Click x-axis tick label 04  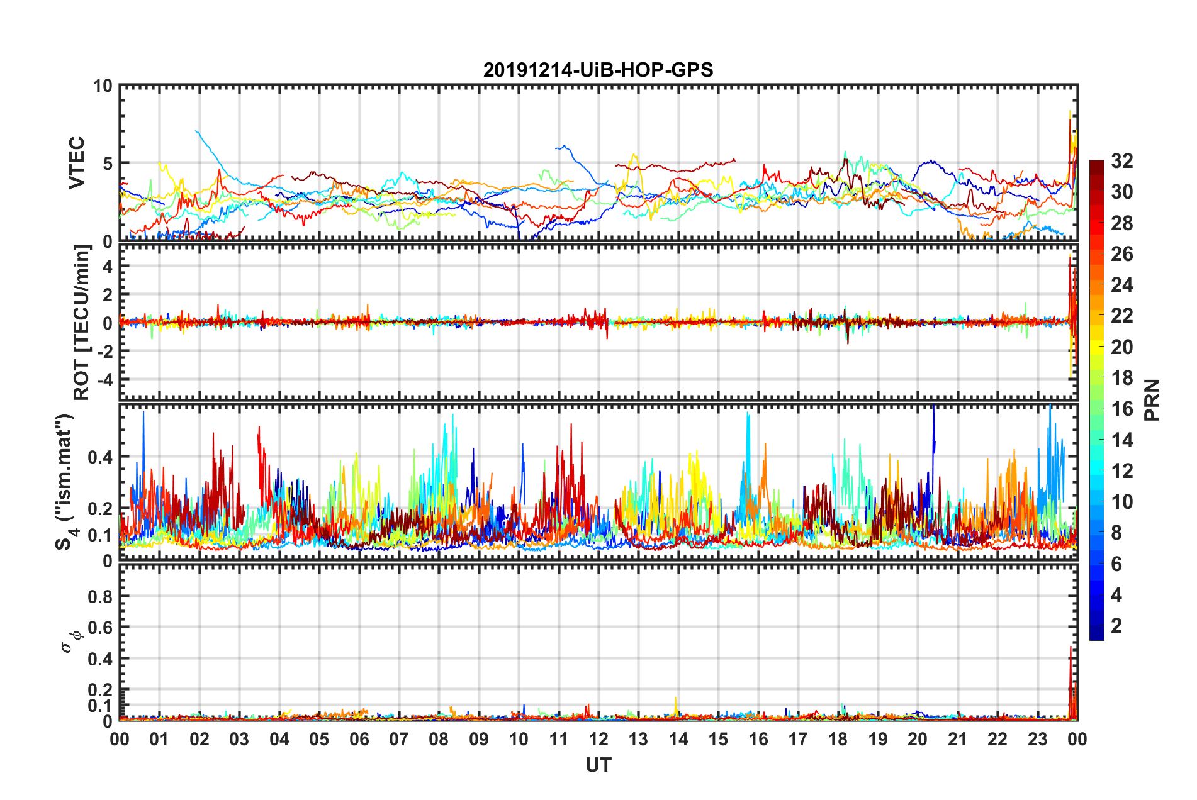pos(279,740)
